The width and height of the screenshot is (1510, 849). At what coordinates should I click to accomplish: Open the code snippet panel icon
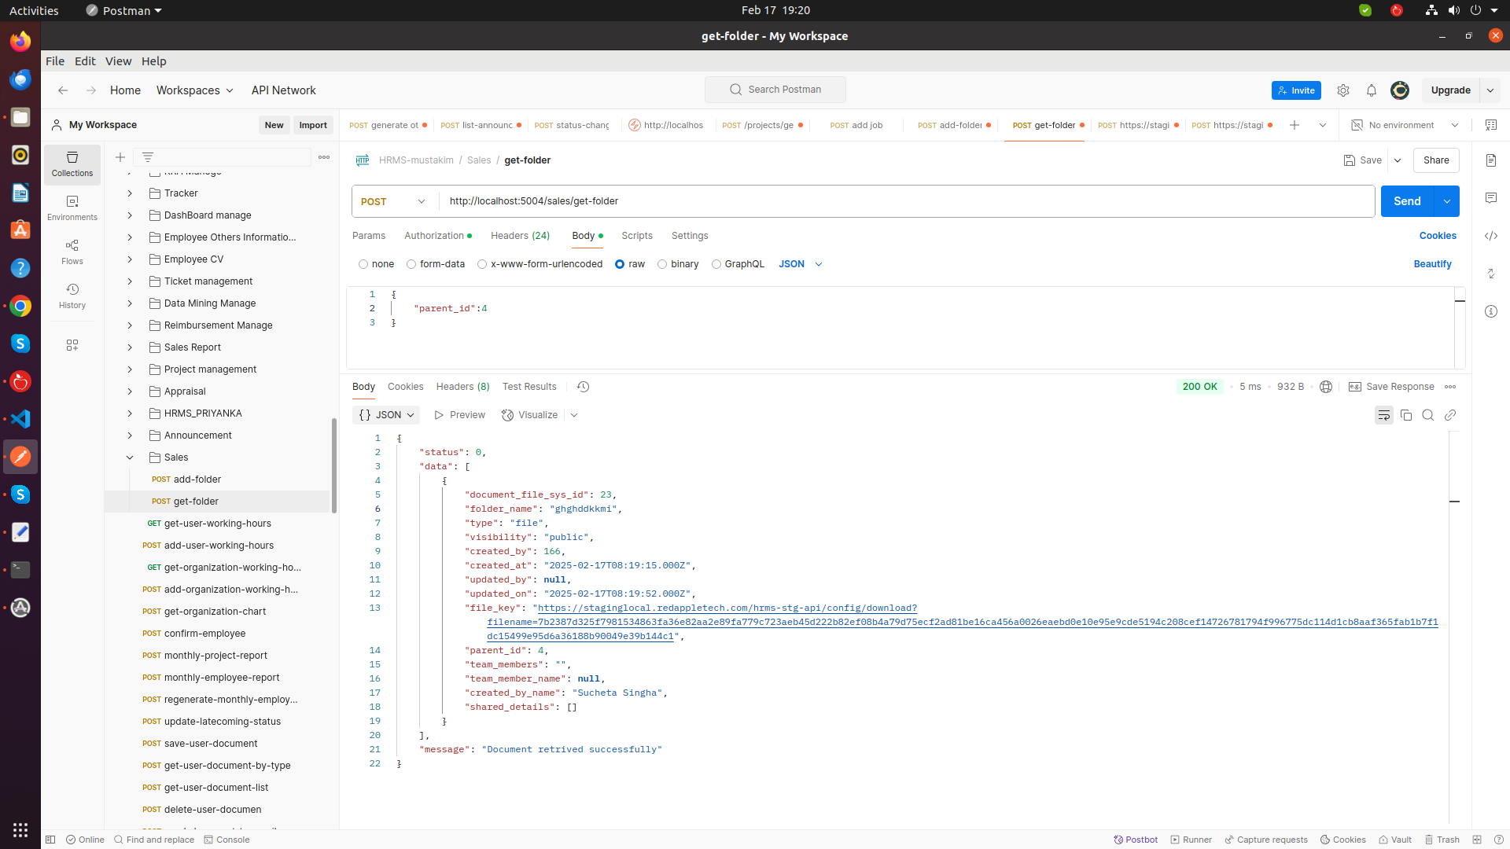click(x=1491, y=236)
